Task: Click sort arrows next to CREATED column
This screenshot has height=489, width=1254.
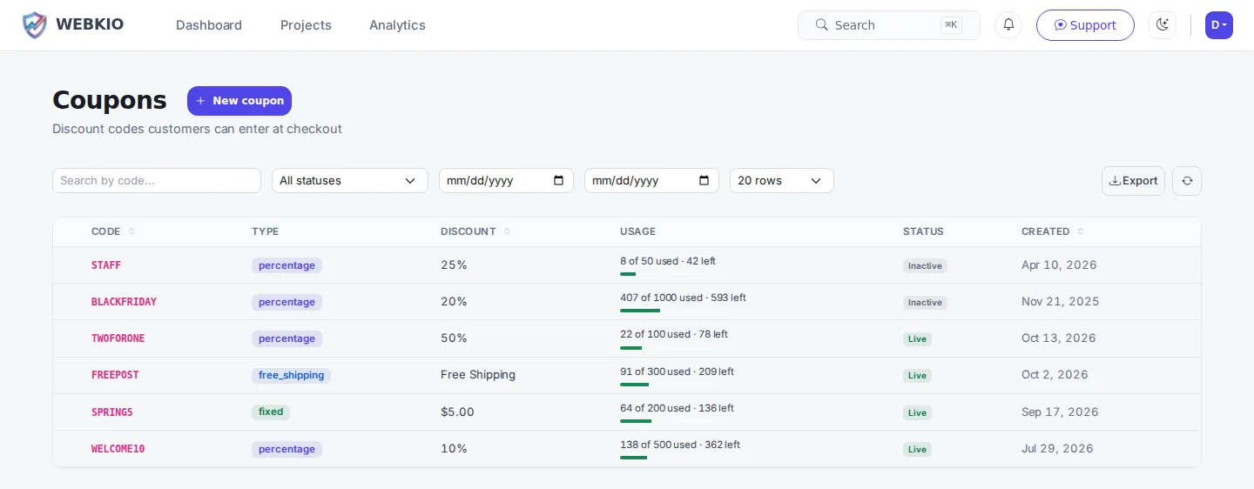Action: point(1081,231)
